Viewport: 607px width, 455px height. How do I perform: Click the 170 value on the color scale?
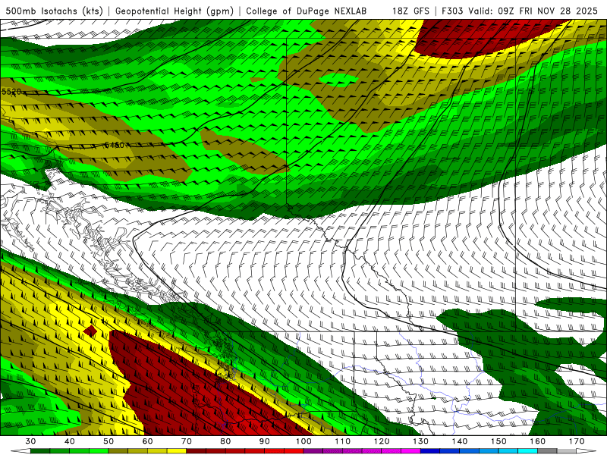[577, 441]
